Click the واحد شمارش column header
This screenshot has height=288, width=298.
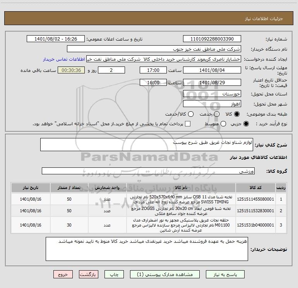(107, 188)
